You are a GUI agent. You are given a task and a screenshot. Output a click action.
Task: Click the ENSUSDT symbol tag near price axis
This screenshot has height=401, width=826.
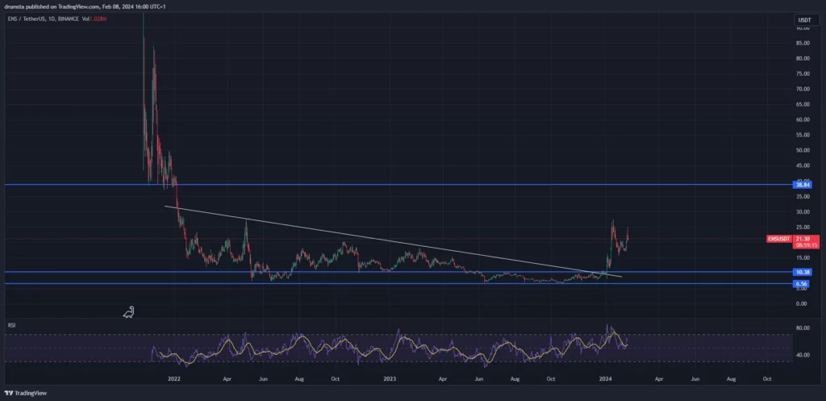(x=779, y=239)
